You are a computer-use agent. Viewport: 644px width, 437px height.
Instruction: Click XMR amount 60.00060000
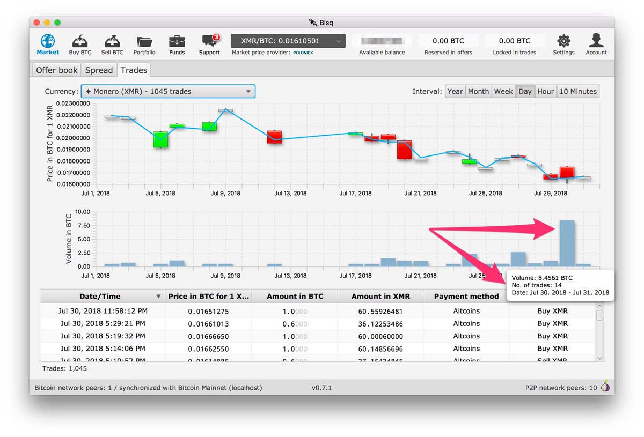[x=380, y=336]
